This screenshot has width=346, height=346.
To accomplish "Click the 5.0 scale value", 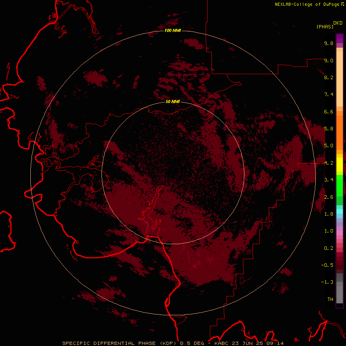I will (x=329, y=146).
